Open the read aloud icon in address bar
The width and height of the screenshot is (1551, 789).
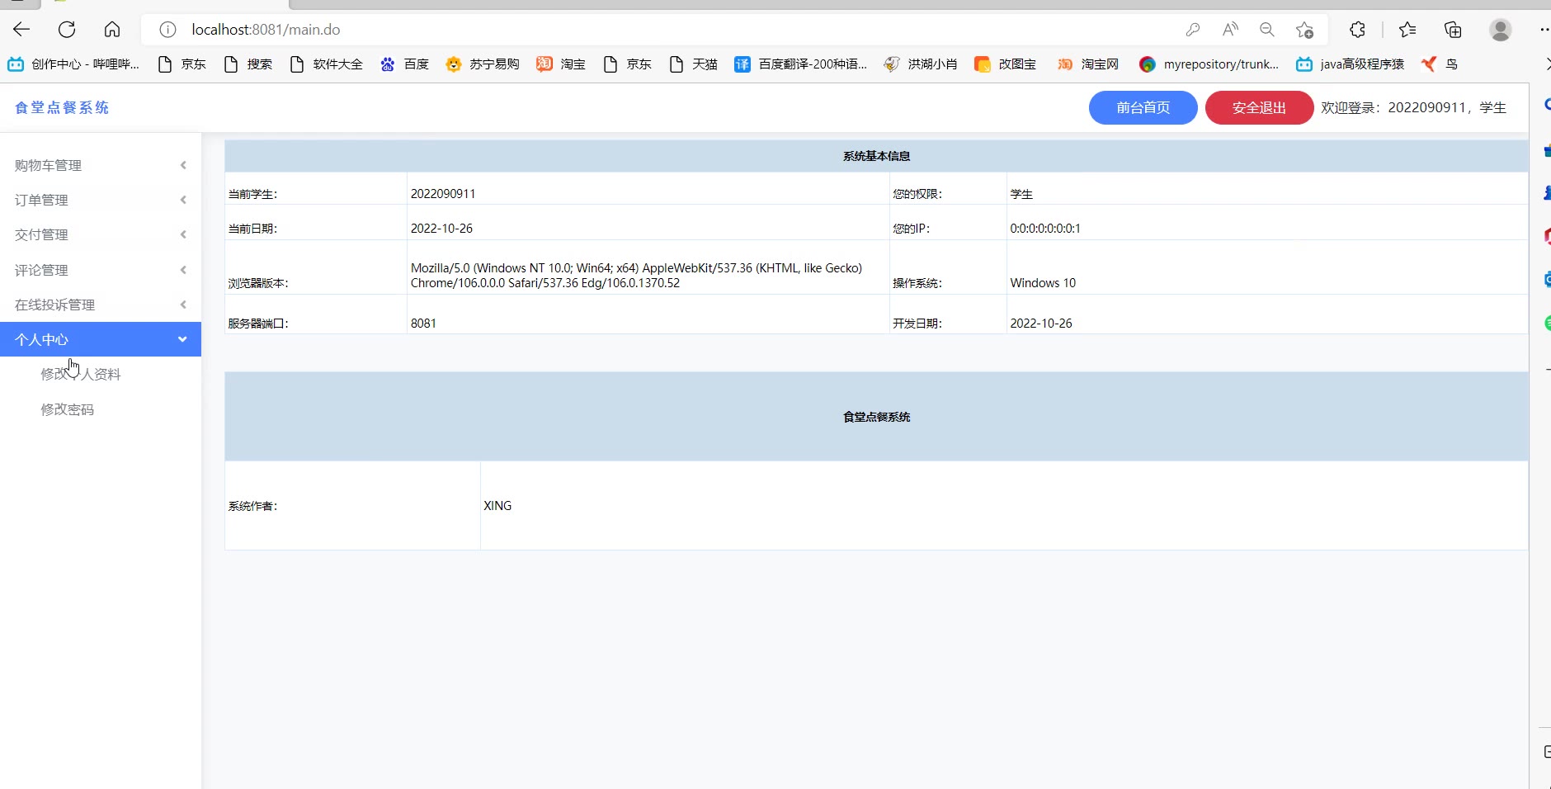coord(1230,30)
